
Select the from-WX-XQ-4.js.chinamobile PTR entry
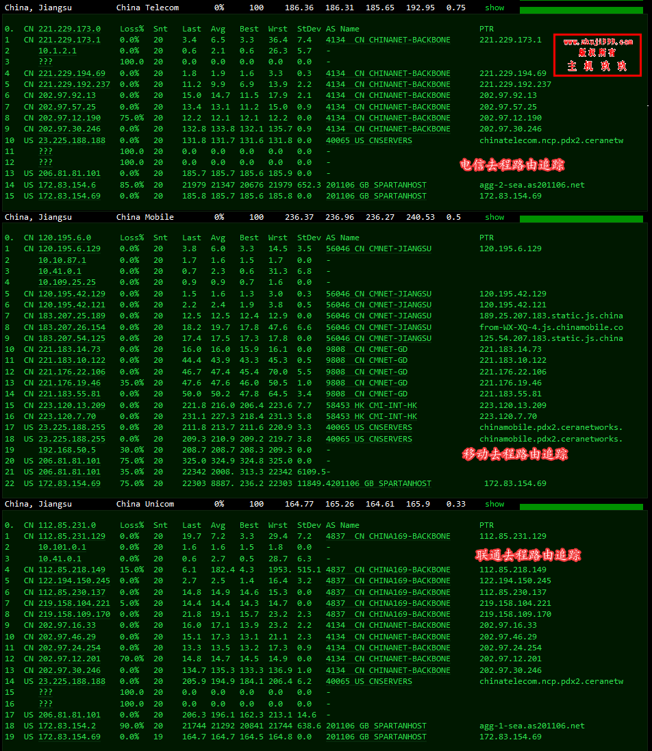tap(551, 327)
